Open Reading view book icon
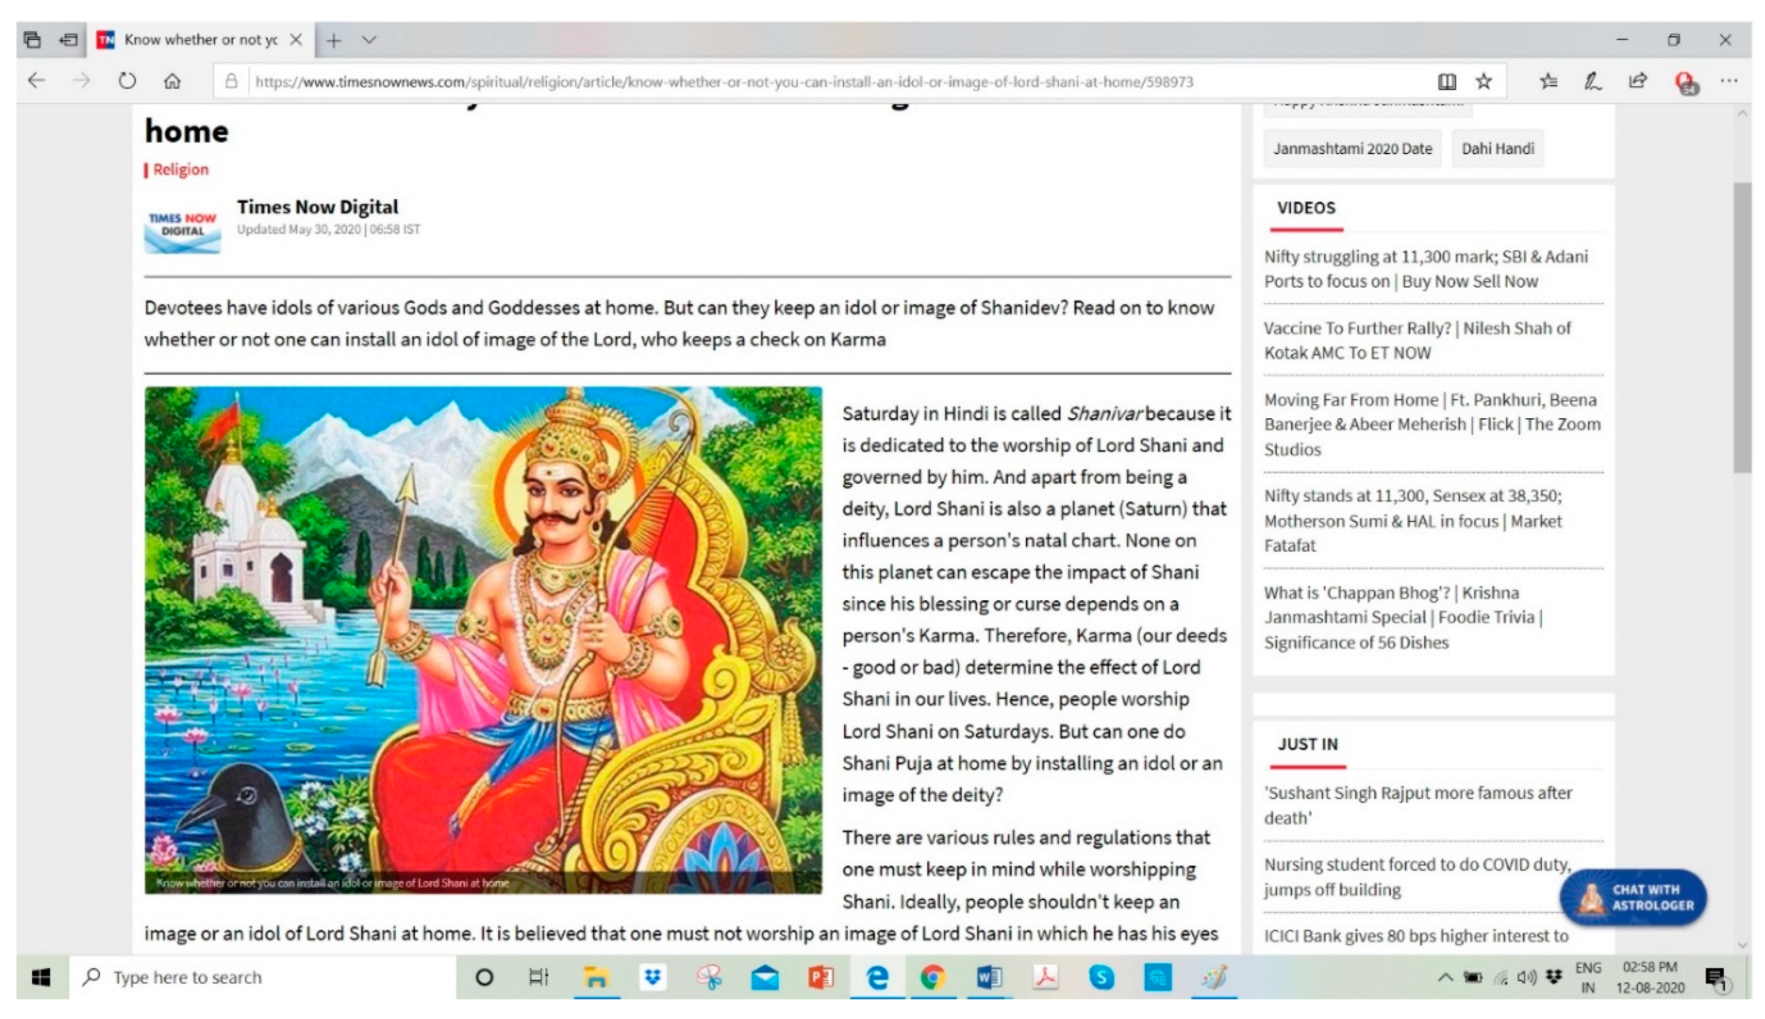The width and height of the screenshot is (1765, 1019). pyautogui.click(x=1447, y=81)
